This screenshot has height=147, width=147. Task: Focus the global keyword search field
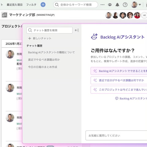click(76, 5)
